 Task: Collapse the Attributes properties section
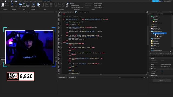click(150, 76)
